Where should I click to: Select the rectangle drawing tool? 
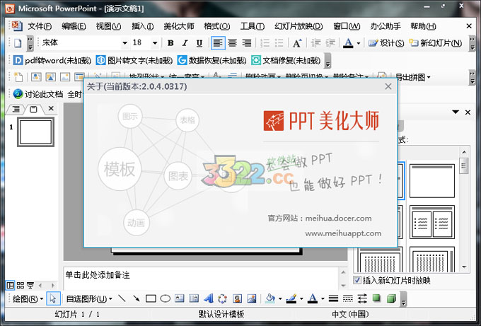click(151, 299)
